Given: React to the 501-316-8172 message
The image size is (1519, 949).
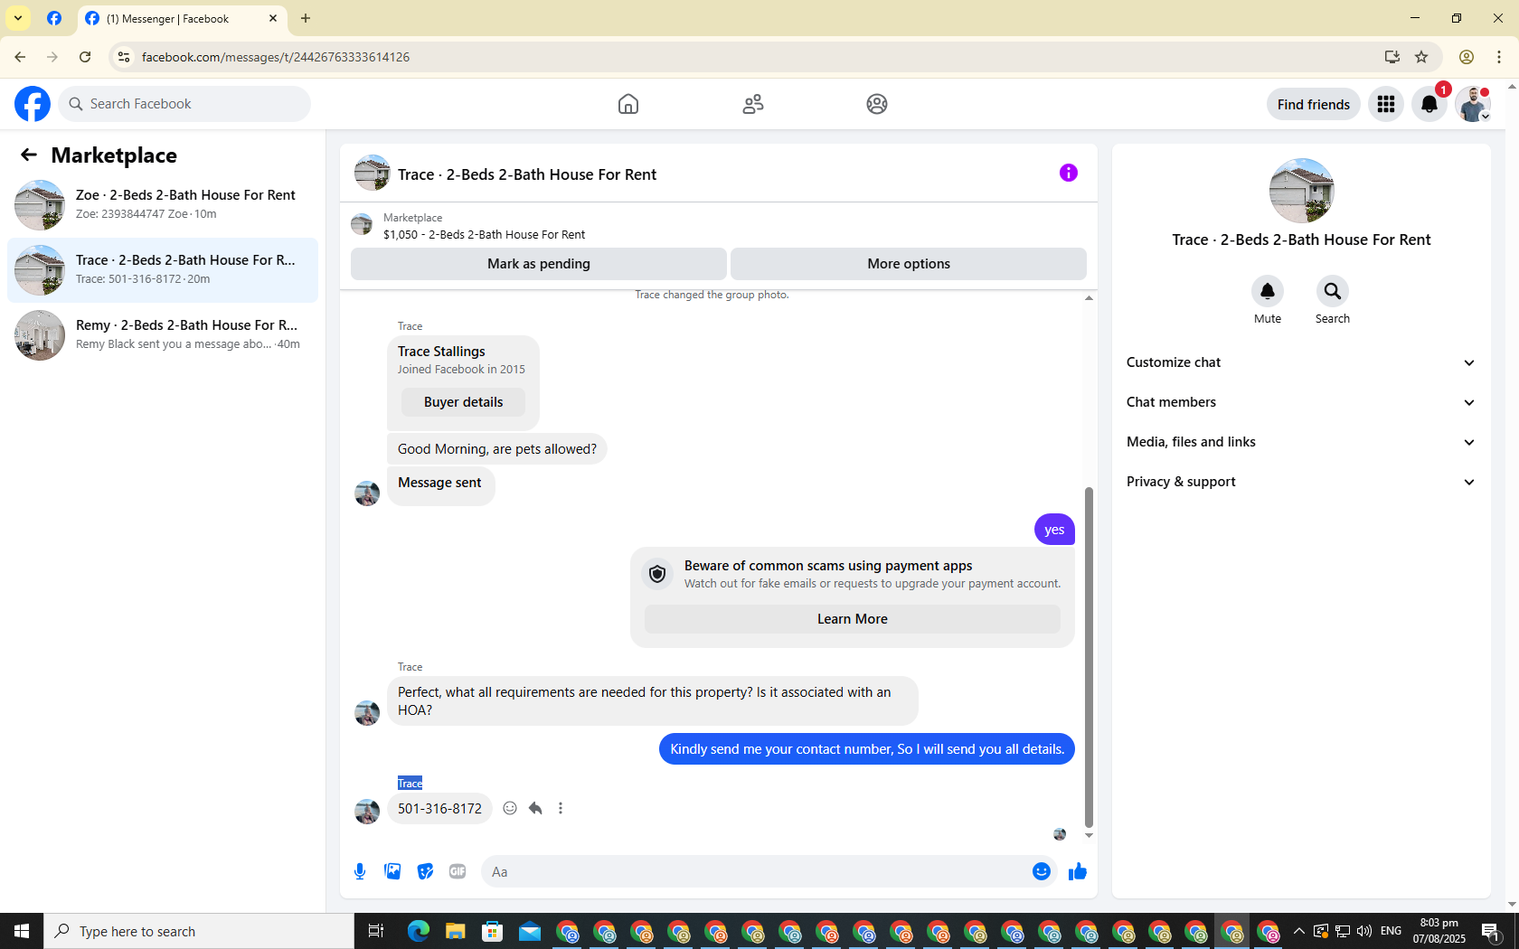Looking at the screenshot, I should coord(510,808).
